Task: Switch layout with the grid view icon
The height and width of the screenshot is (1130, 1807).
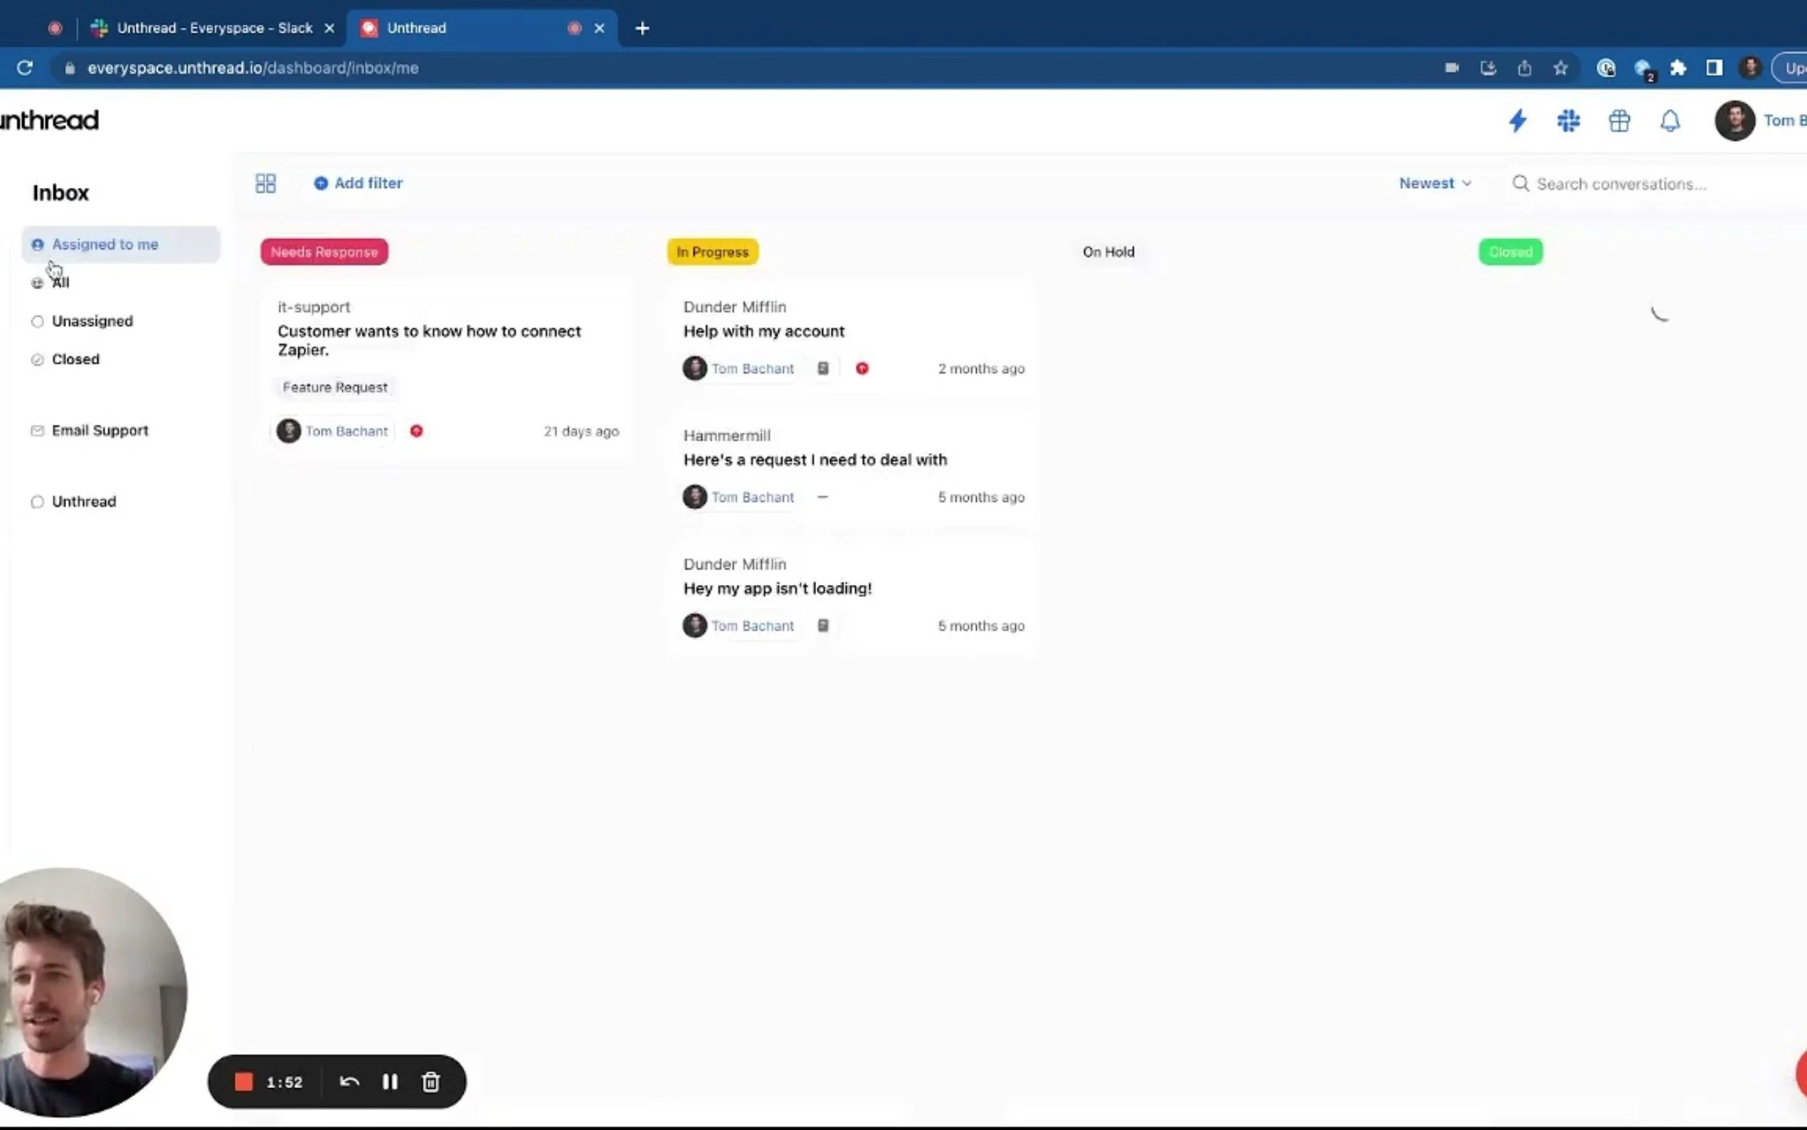Action: [265, 183]
